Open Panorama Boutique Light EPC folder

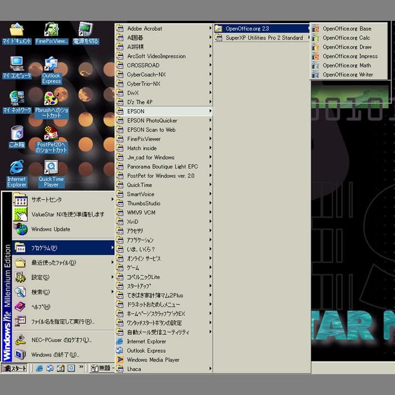click(163, 167)
